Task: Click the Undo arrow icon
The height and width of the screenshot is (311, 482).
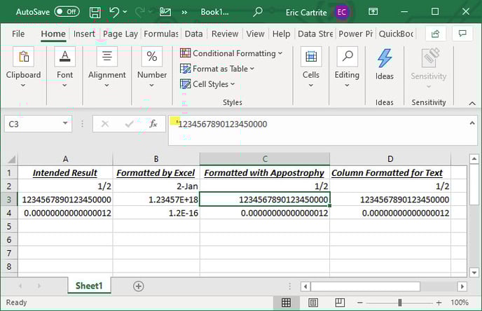Action: (114, 13)
